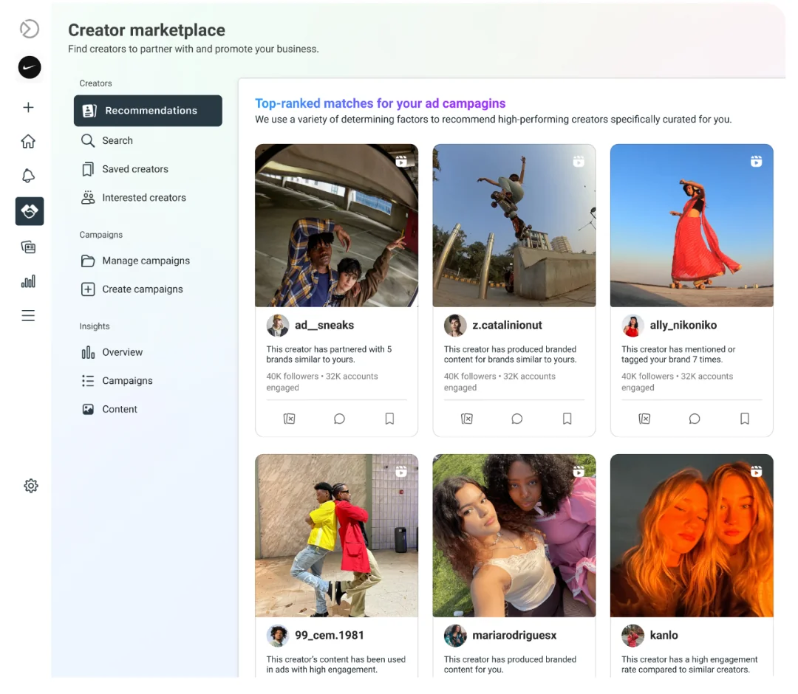Open 99_cem.1981 profile name
798x694 pixels.
coord(330,635)
